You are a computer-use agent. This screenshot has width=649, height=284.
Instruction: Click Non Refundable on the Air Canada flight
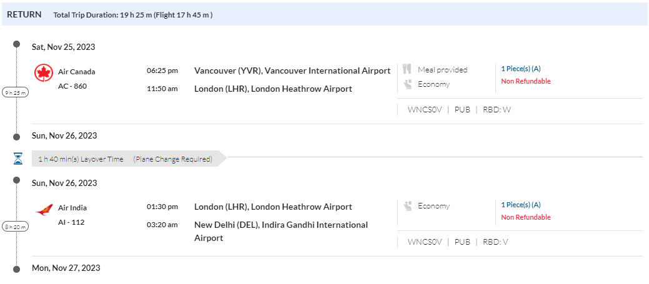point(525,81)
